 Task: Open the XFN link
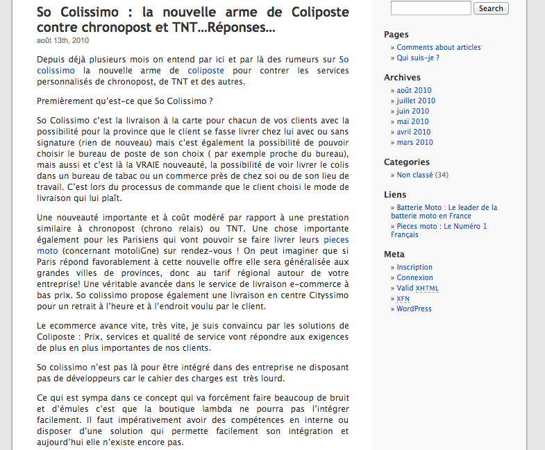coord(403,299)
